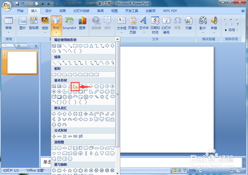Open the View (视图) tab
This screenshot has height=175, width=248.
(x=114, y=11)
